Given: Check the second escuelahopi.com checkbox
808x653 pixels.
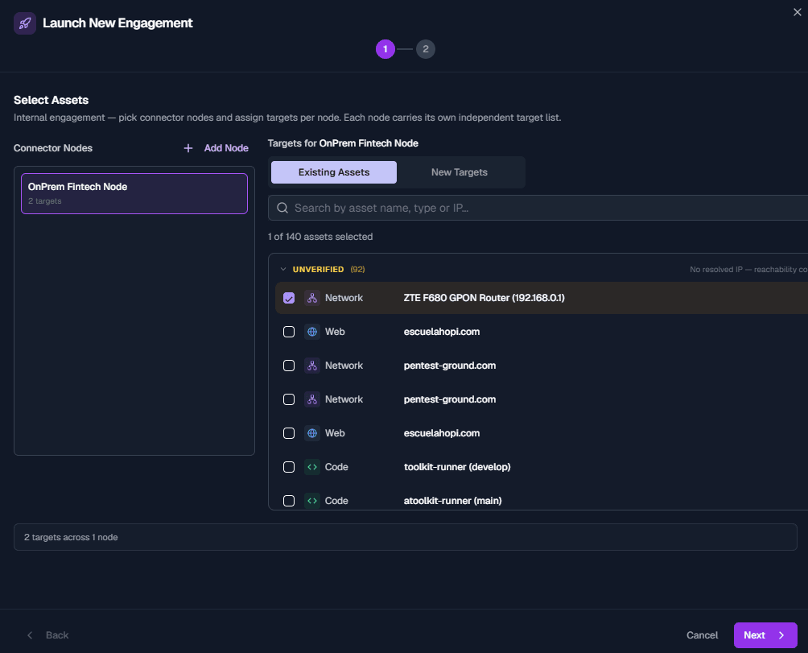Looking at the screenshot, I should [x=289, y=433].
